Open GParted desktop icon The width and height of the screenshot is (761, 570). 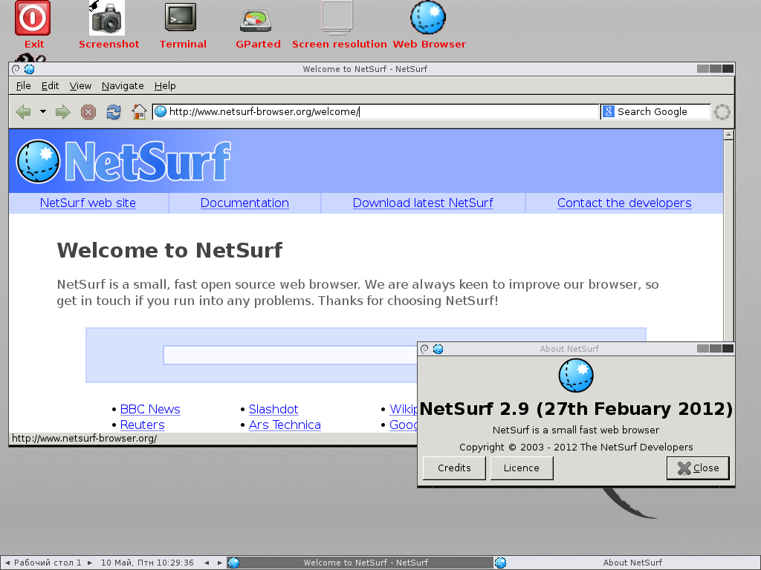(256, 20)
